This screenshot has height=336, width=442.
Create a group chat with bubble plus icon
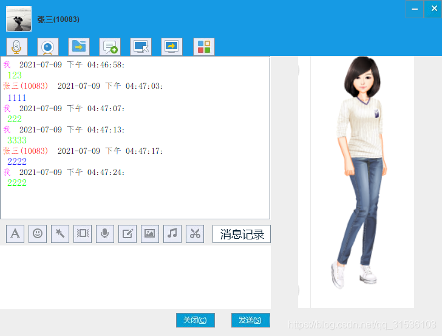pyautogui.click(x=110, y=47)
